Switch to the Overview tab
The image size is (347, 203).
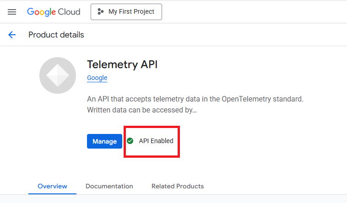(52, 186)
